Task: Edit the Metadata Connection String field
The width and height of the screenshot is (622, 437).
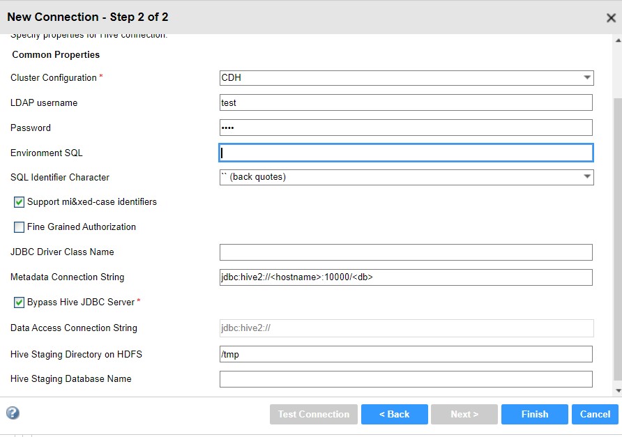Action: pos(407,277)
